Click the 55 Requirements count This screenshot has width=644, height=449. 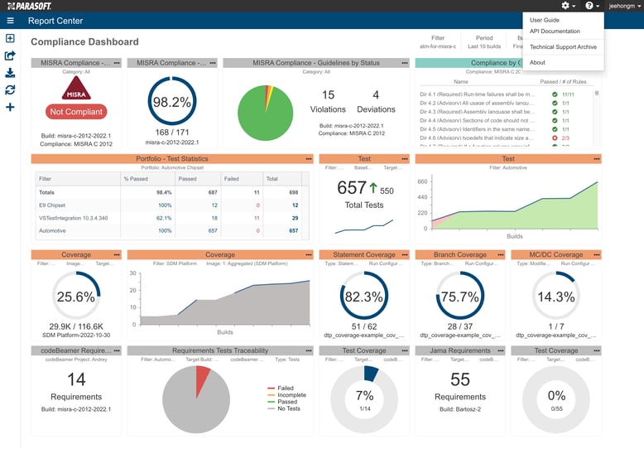pos(460,379)
